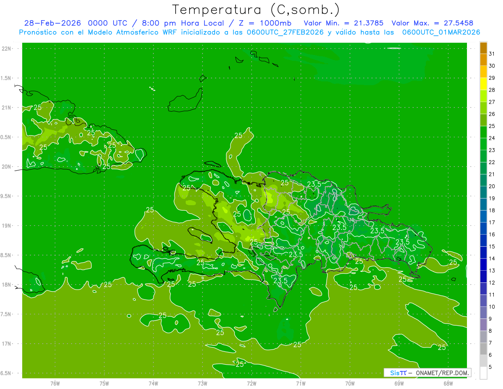Image resolution: width=503 pixels, height=389 pixels.
Task: Select the '28-Feb-2026' date in header
Action: [53, 23]
